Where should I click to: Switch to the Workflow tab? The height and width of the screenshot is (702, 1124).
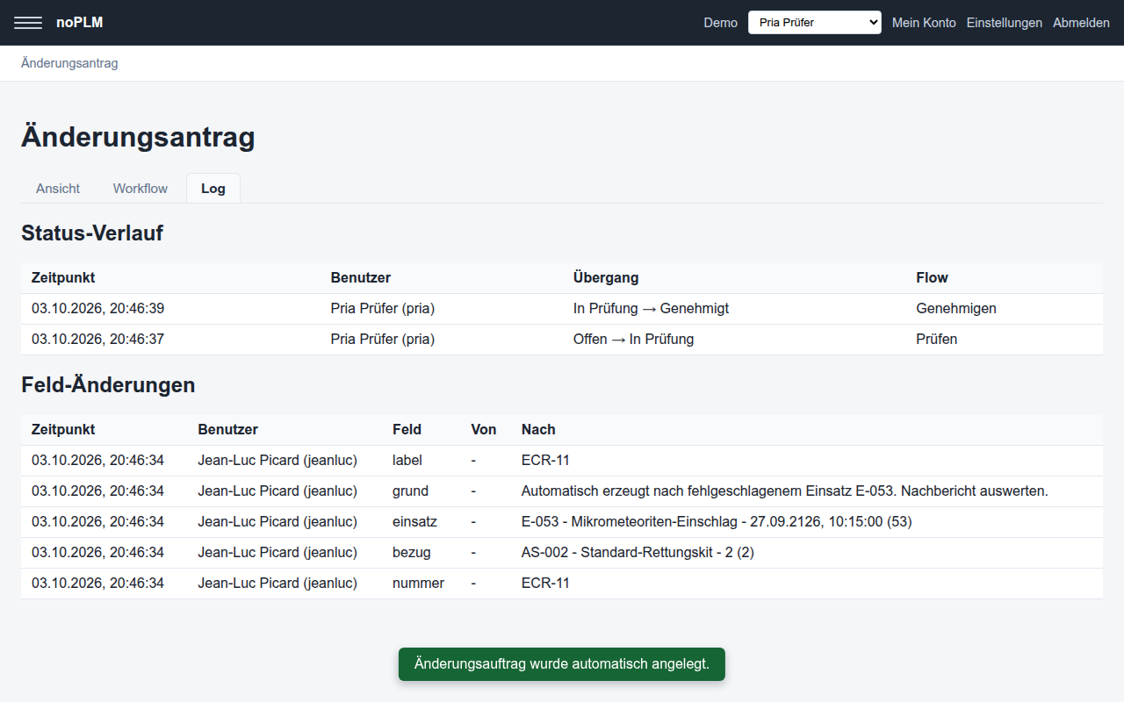(140, 189)
